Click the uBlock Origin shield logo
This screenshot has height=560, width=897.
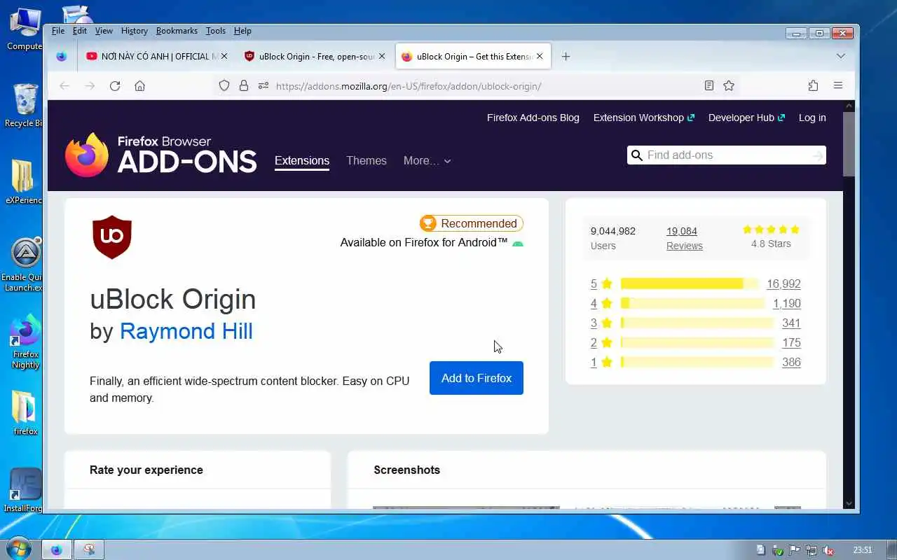pyautogui.click(x=112, y=237)
